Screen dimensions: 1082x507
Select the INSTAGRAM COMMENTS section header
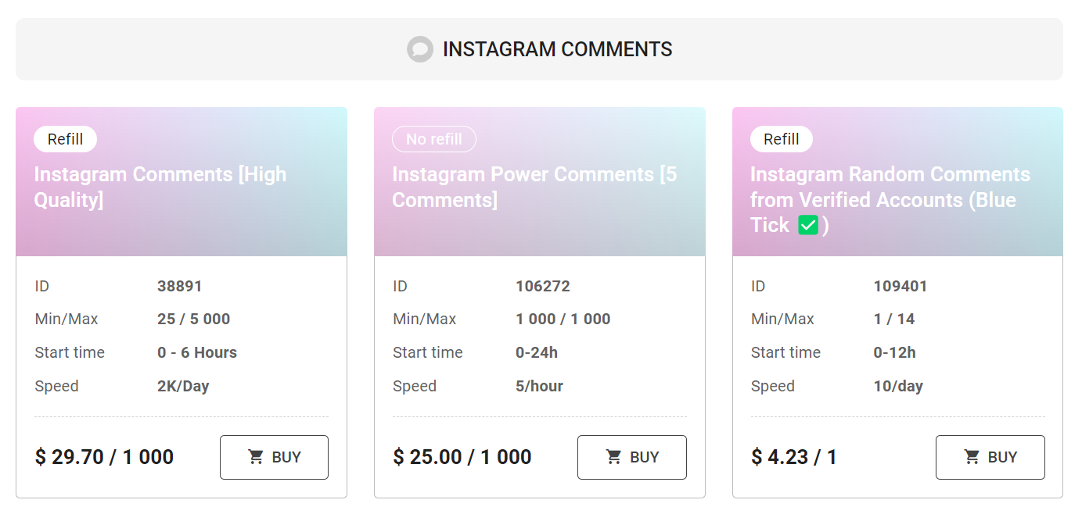[539, 49]
